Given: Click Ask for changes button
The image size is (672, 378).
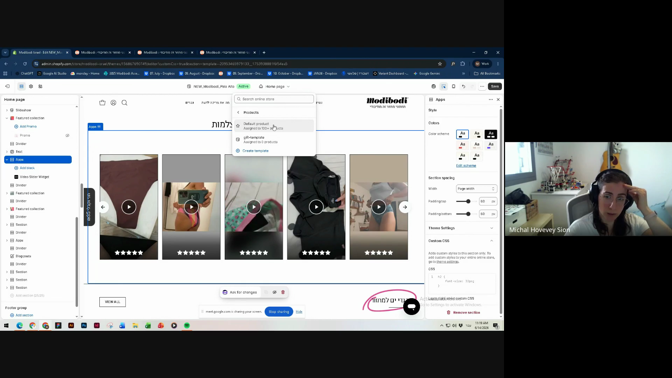Looking at the screenshot, I should [x=240, y=292].
